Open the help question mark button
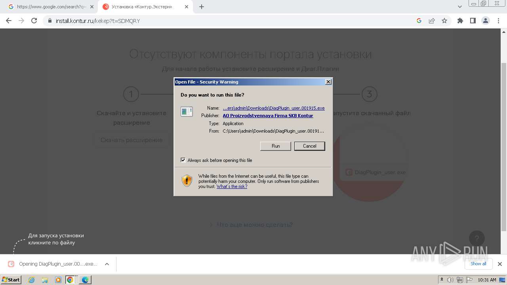 tap(477, 238)
